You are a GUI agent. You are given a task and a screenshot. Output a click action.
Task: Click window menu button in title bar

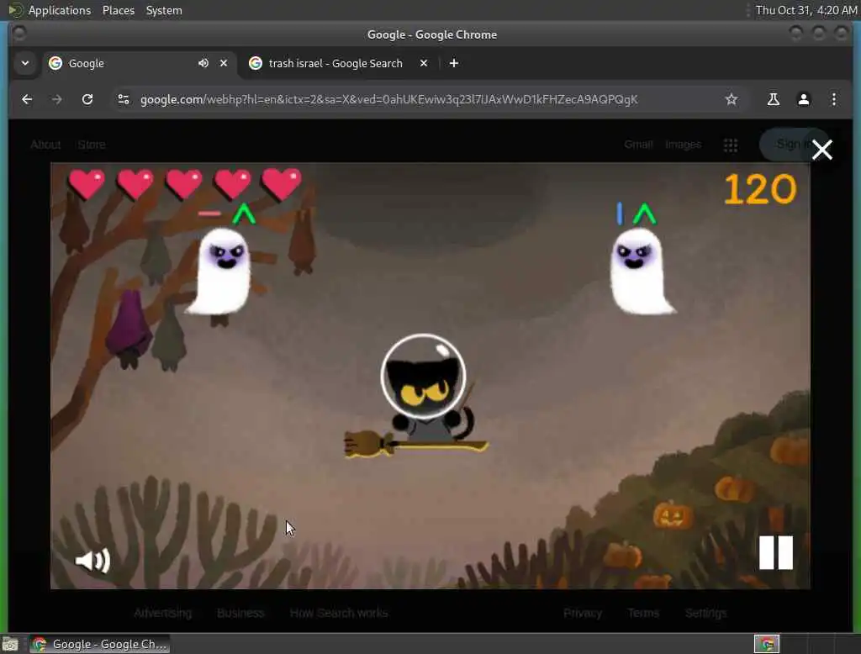click(19, 34)
